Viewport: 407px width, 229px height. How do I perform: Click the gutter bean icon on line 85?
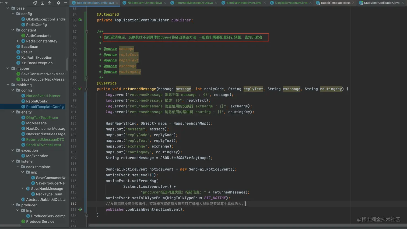click(80, 20)
